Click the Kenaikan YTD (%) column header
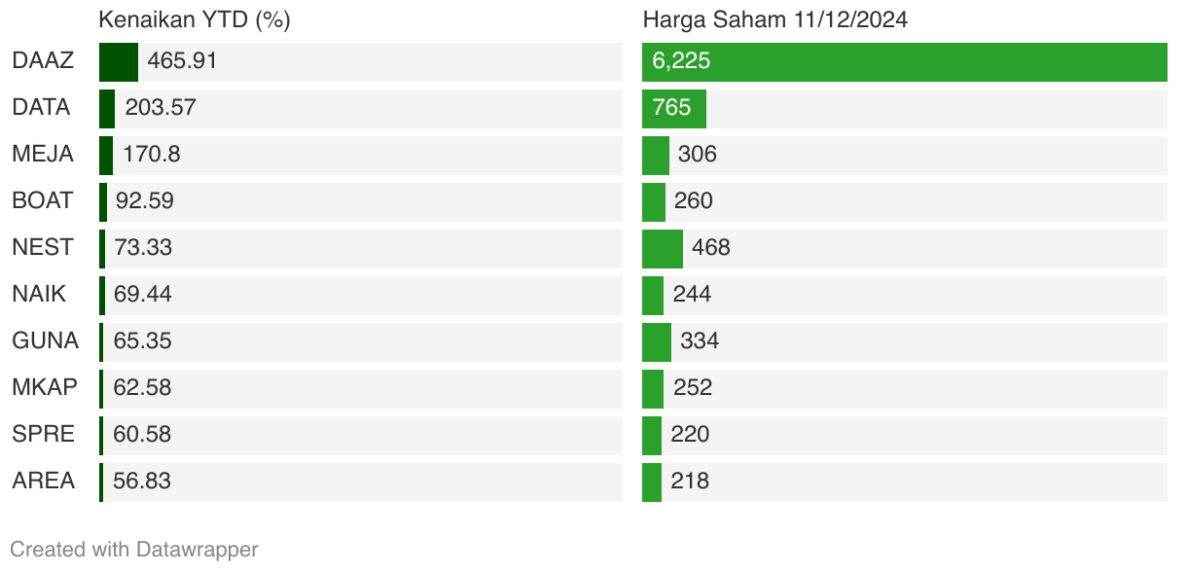The width and height of the screenshot is (1187, 572). [195, 20]
